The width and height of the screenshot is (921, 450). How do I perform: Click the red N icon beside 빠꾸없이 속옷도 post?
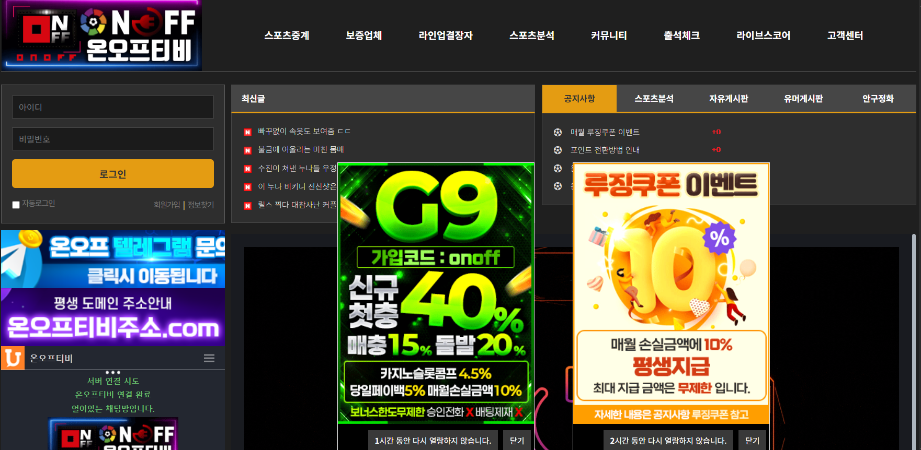248,132
